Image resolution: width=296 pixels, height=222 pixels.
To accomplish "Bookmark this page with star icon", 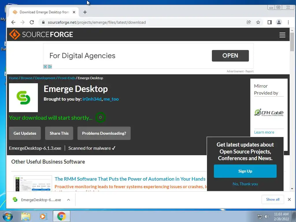I will [x=258, y=22].
